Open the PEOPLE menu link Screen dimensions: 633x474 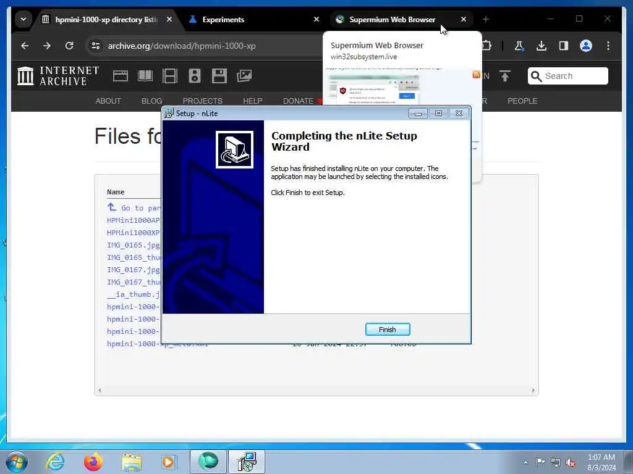[522, 101]
